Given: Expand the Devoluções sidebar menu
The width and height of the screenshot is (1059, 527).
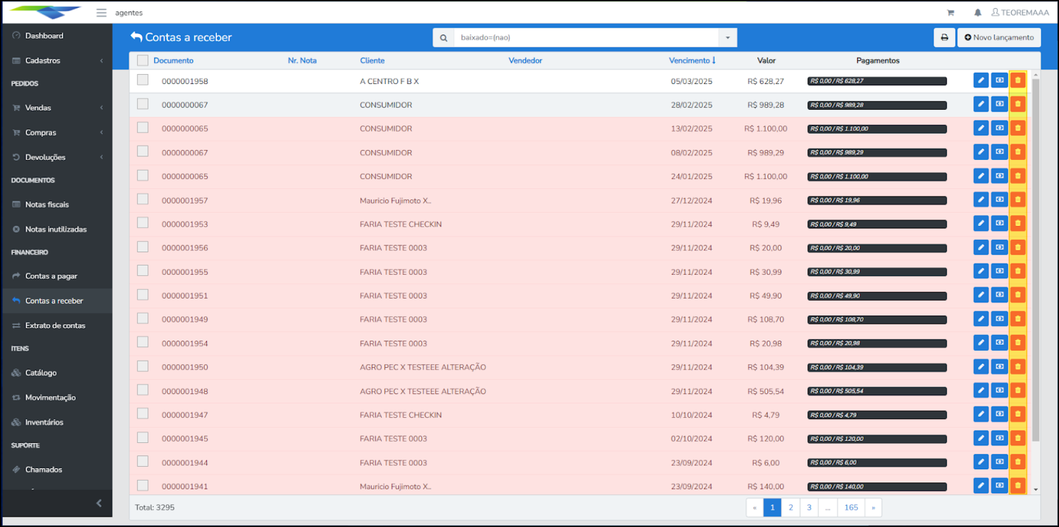Looking at the screenshot, I should 57,157.
